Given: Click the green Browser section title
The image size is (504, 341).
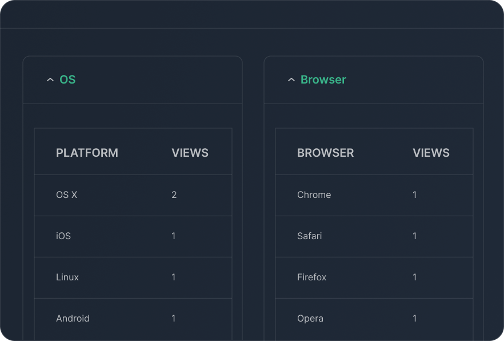Looking at the screenshot, I should click(323, 80).
